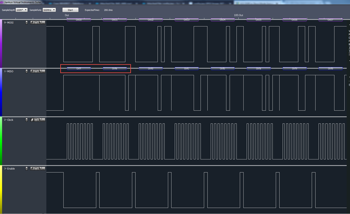Select the falling edge trigger icon on Clock channel
The image size is (350, 214).
pyautogui.click(x=40, y=120)
